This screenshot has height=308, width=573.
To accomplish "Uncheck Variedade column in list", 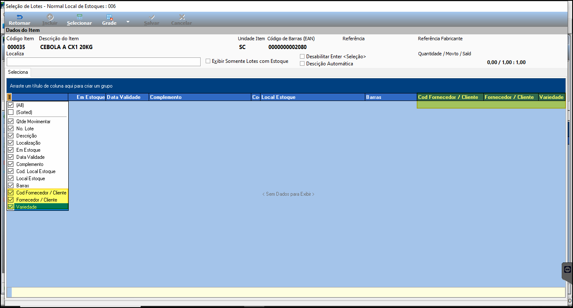I will point(11,207).
